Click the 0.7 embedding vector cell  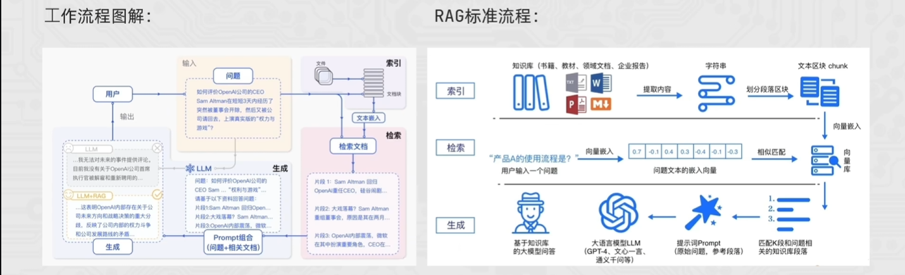pos(636,152)
